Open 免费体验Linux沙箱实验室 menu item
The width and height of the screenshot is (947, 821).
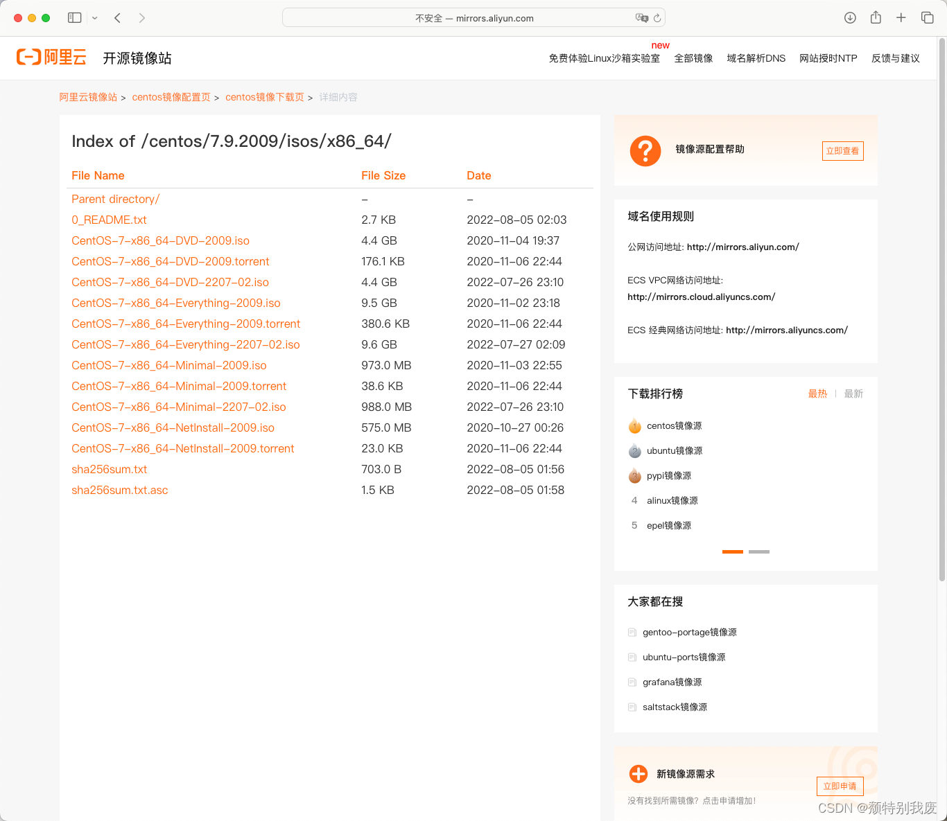click(x=605, y=58)
